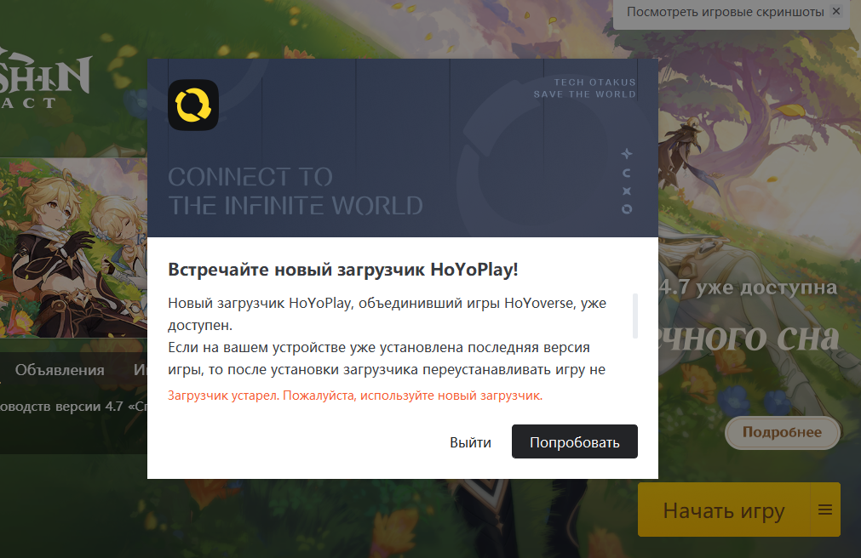Viewport: 861px width, 558px height.
Task: Click the Подробнее button
Action: [x=782, y=432]
